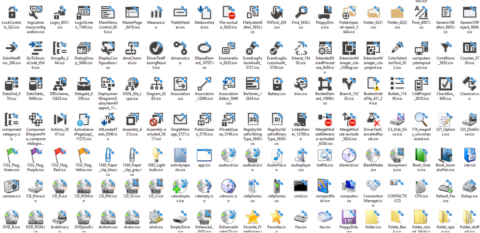Select the DVD_R.ico disc icon
Screen dimensions: 480x233
12,217
